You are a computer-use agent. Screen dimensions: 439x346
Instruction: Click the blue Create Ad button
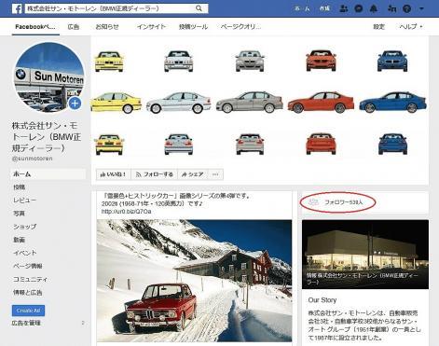pyautogui.click(x=28, y=311)
